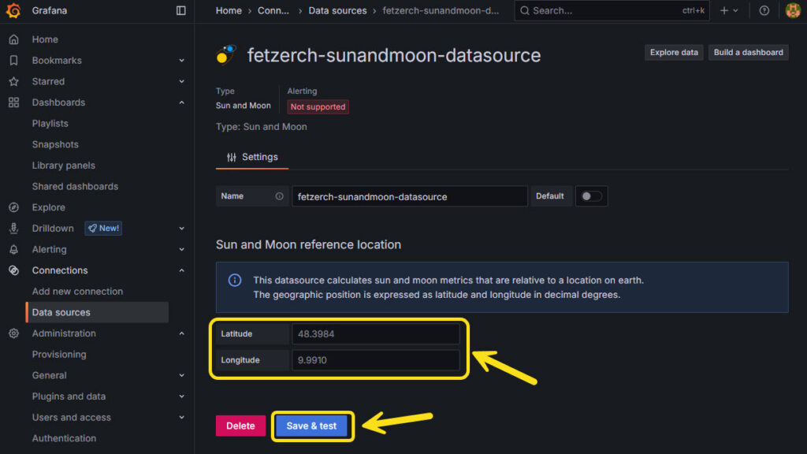The width and height of the screenshot is (807, 454).
Task: Expand the Bookmarks section chevron
Action: 182,60
